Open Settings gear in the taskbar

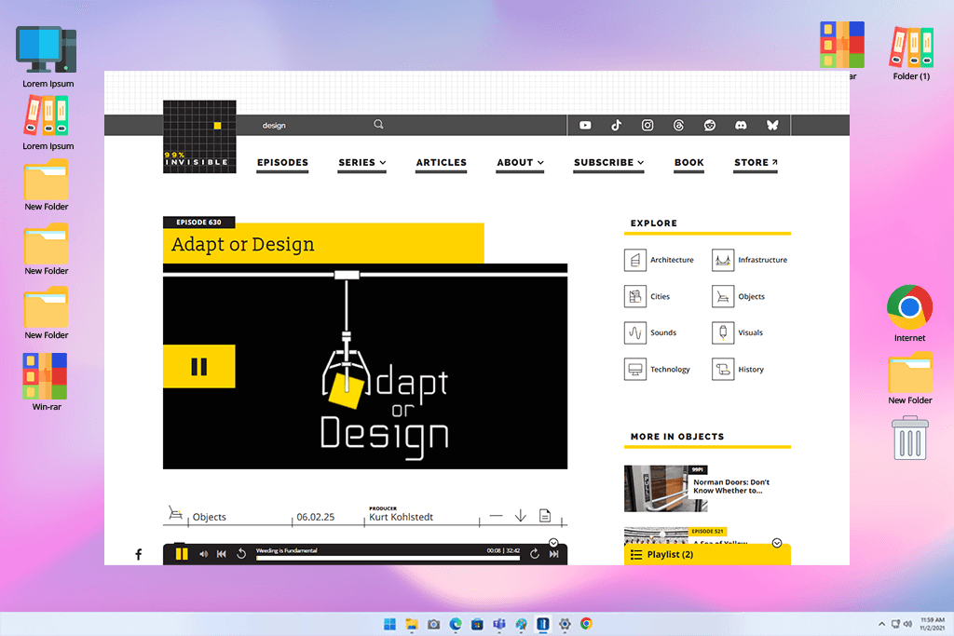[x=565, y=624]
